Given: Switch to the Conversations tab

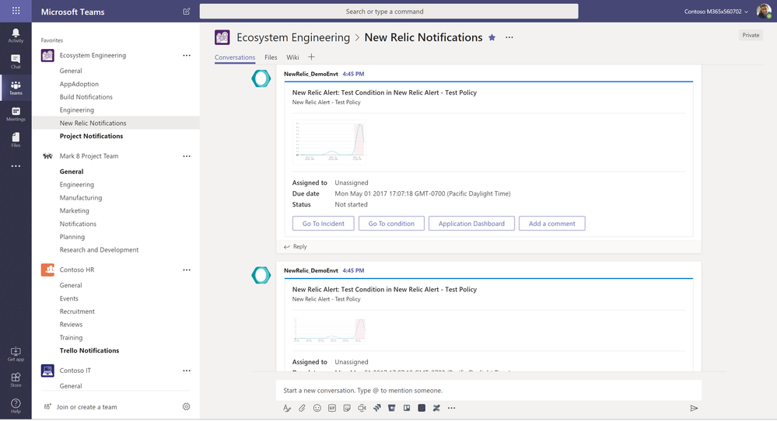Looking at the screenshot, I should coord(235,57).
